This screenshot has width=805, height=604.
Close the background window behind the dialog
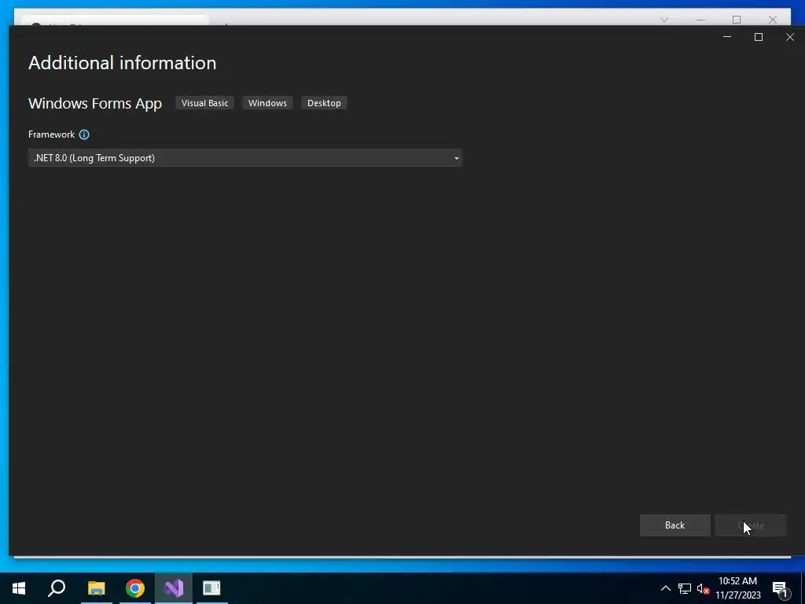[x=773, y=20]
